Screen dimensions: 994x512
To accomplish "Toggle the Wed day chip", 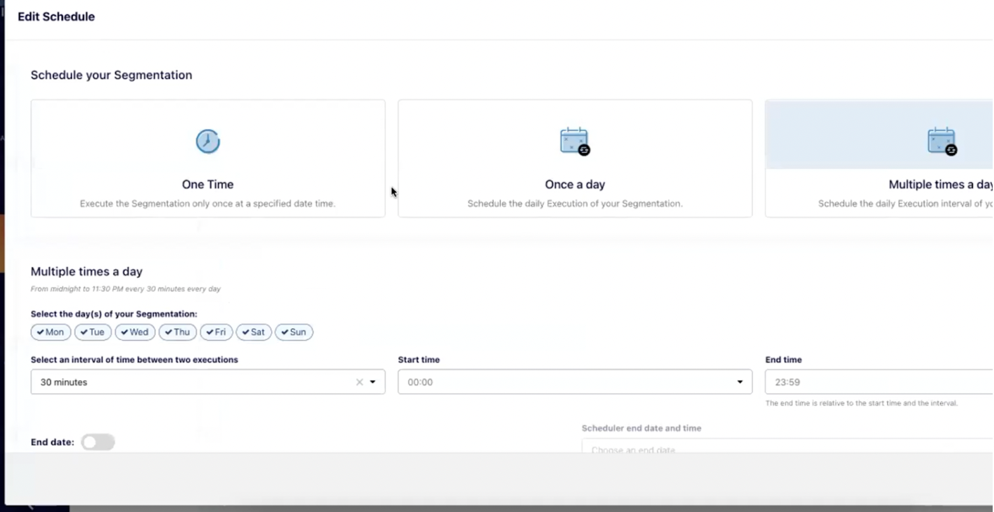I will (135, 332).
